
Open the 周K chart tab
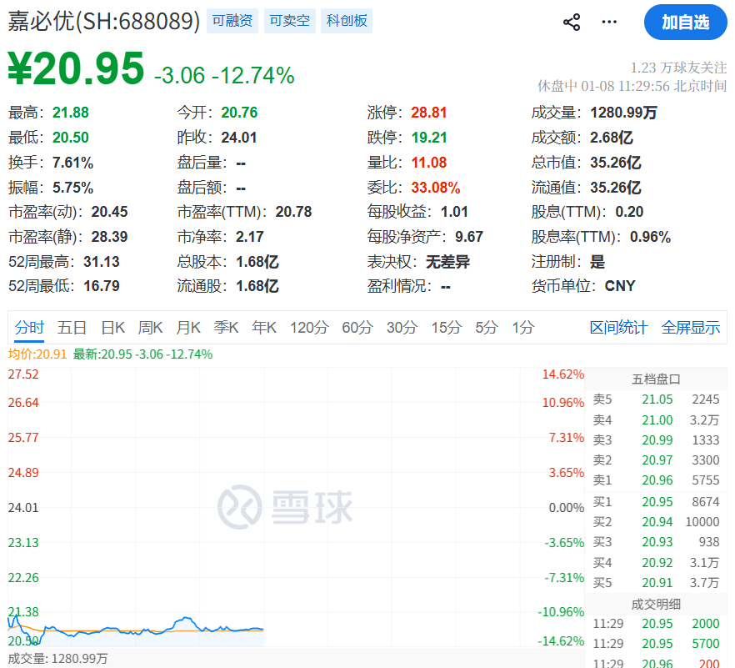[x=150, y=328]
